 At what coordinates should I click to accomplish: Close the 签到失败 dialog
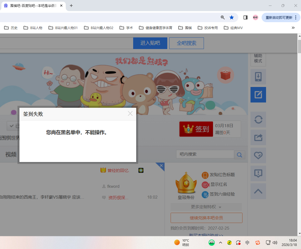[x=130, y=114]
